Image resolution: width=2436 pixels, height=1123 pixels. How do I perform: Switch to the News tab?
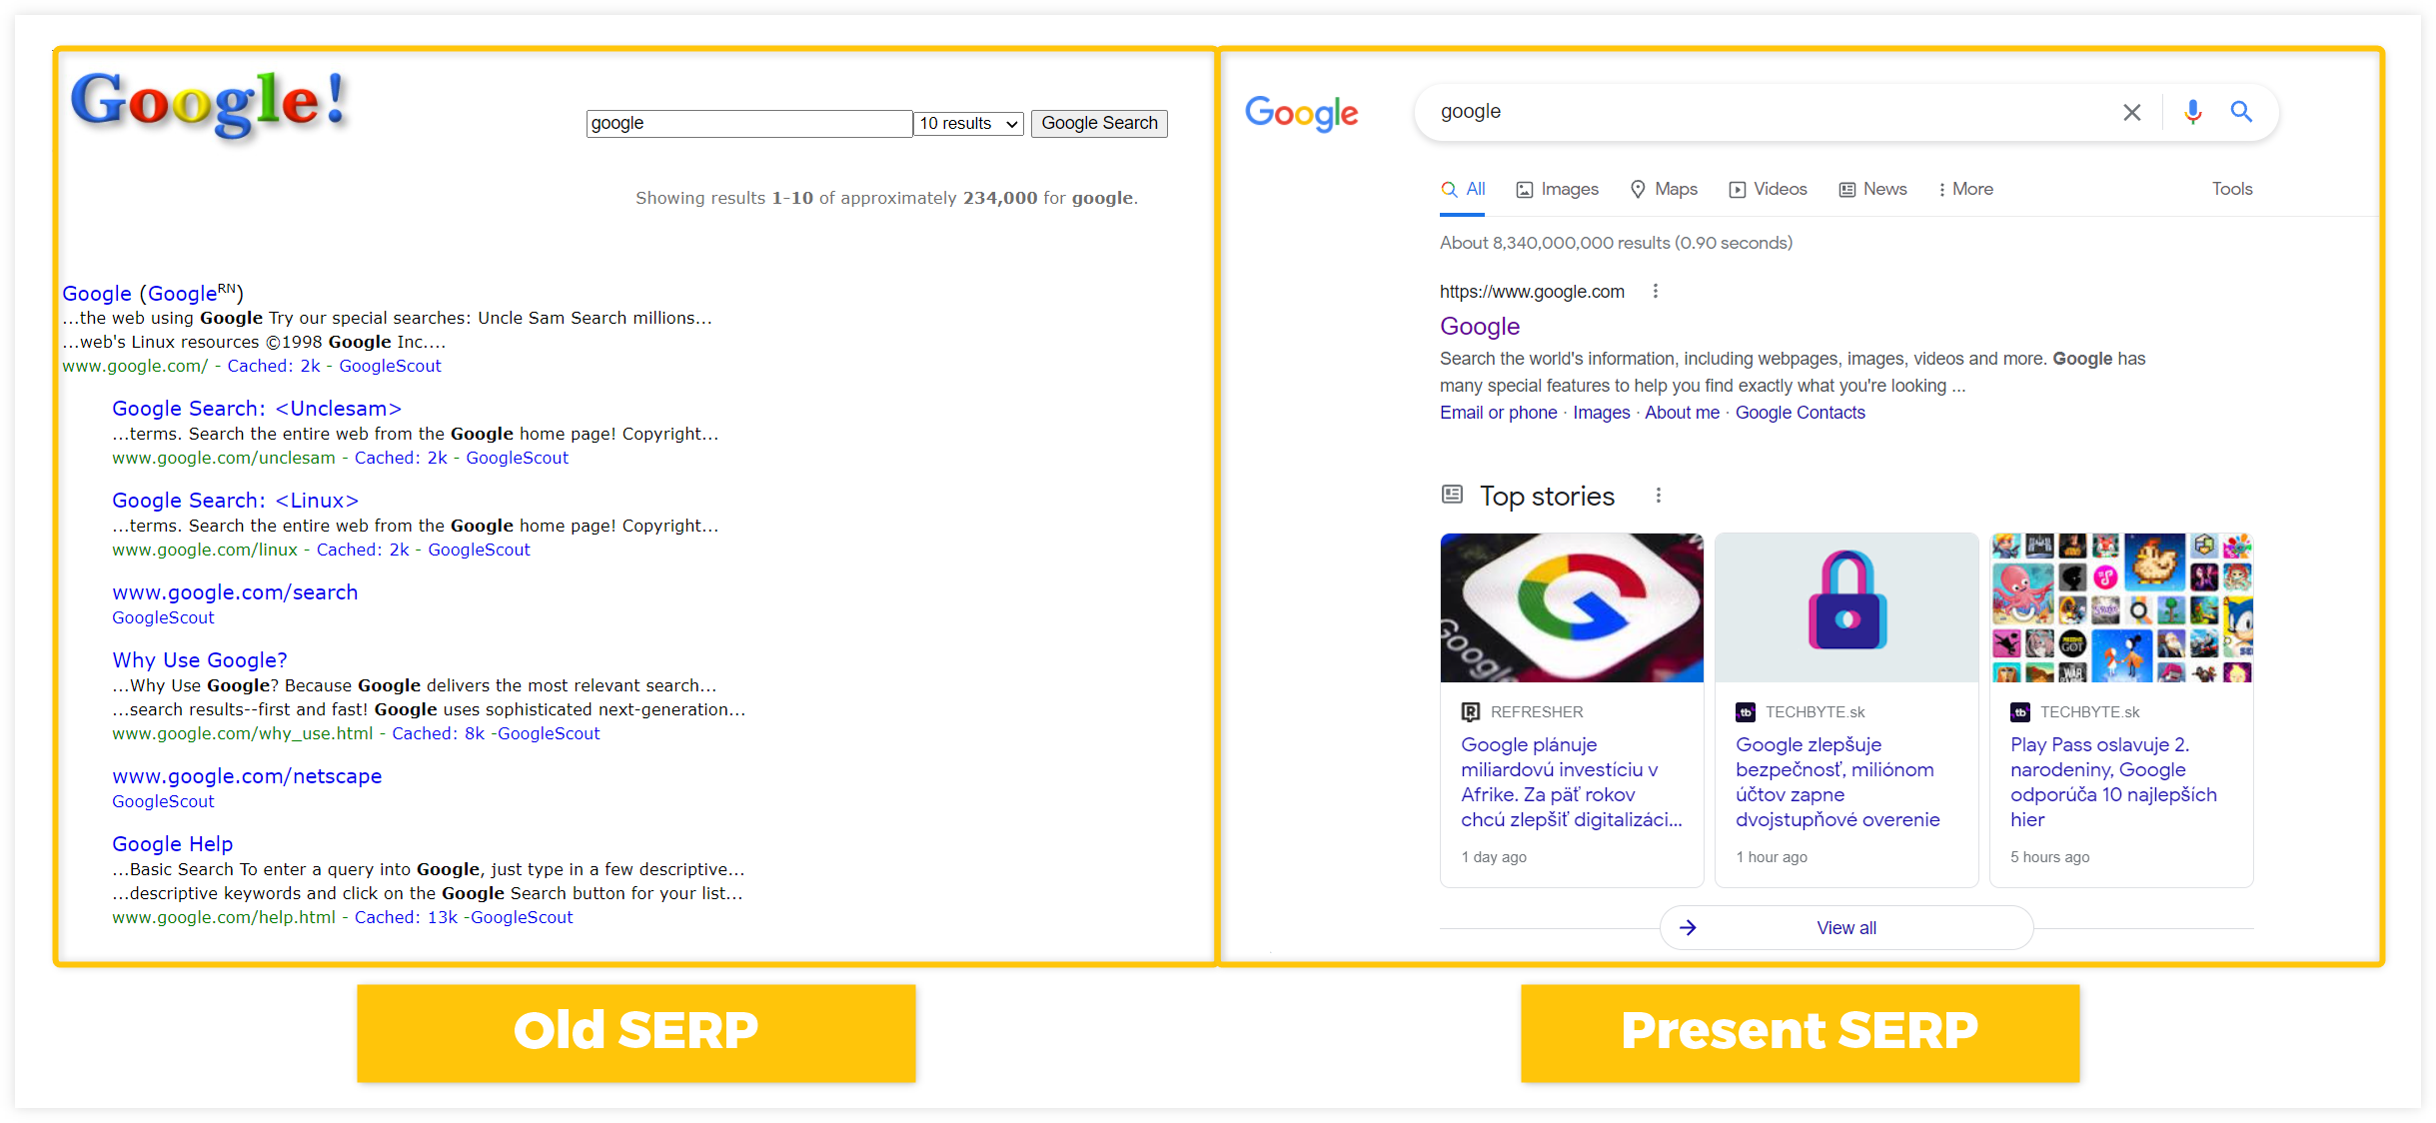(x=1873, y=189)
